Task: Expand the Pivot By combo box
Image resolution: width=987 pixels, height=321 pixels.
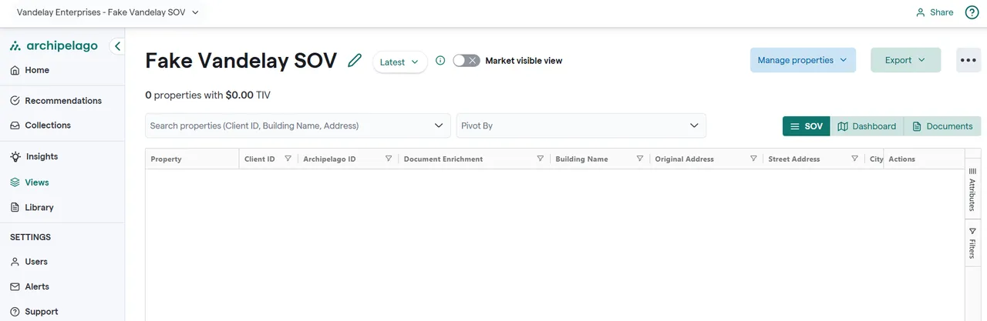Action: click(x=581, y=125)
